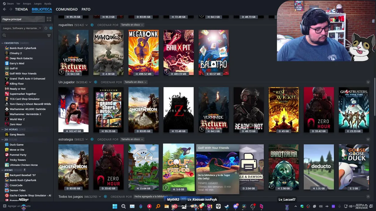Click the Killing Floor sidebar icon
376x211 pixels.
click(7, 84)
